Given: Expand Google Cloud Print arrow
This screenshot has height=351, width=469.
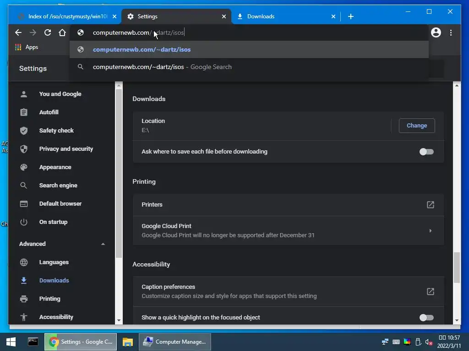Looking at the screenshot, I should point(430,231).
